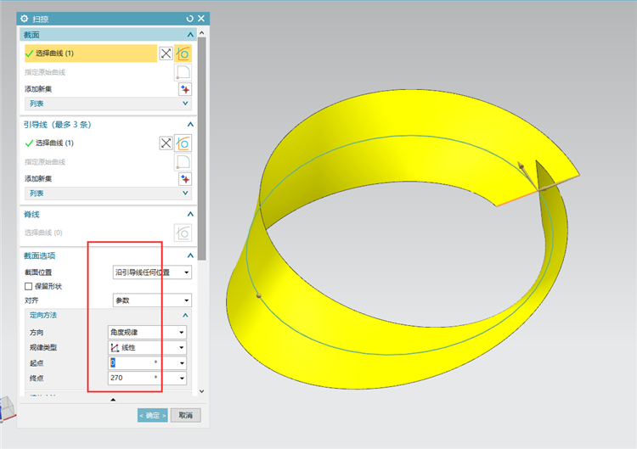This screenshot has width=637, height=449.
Task: Click 添加新集 icon in 截面 section
Action: pos(185,89)
